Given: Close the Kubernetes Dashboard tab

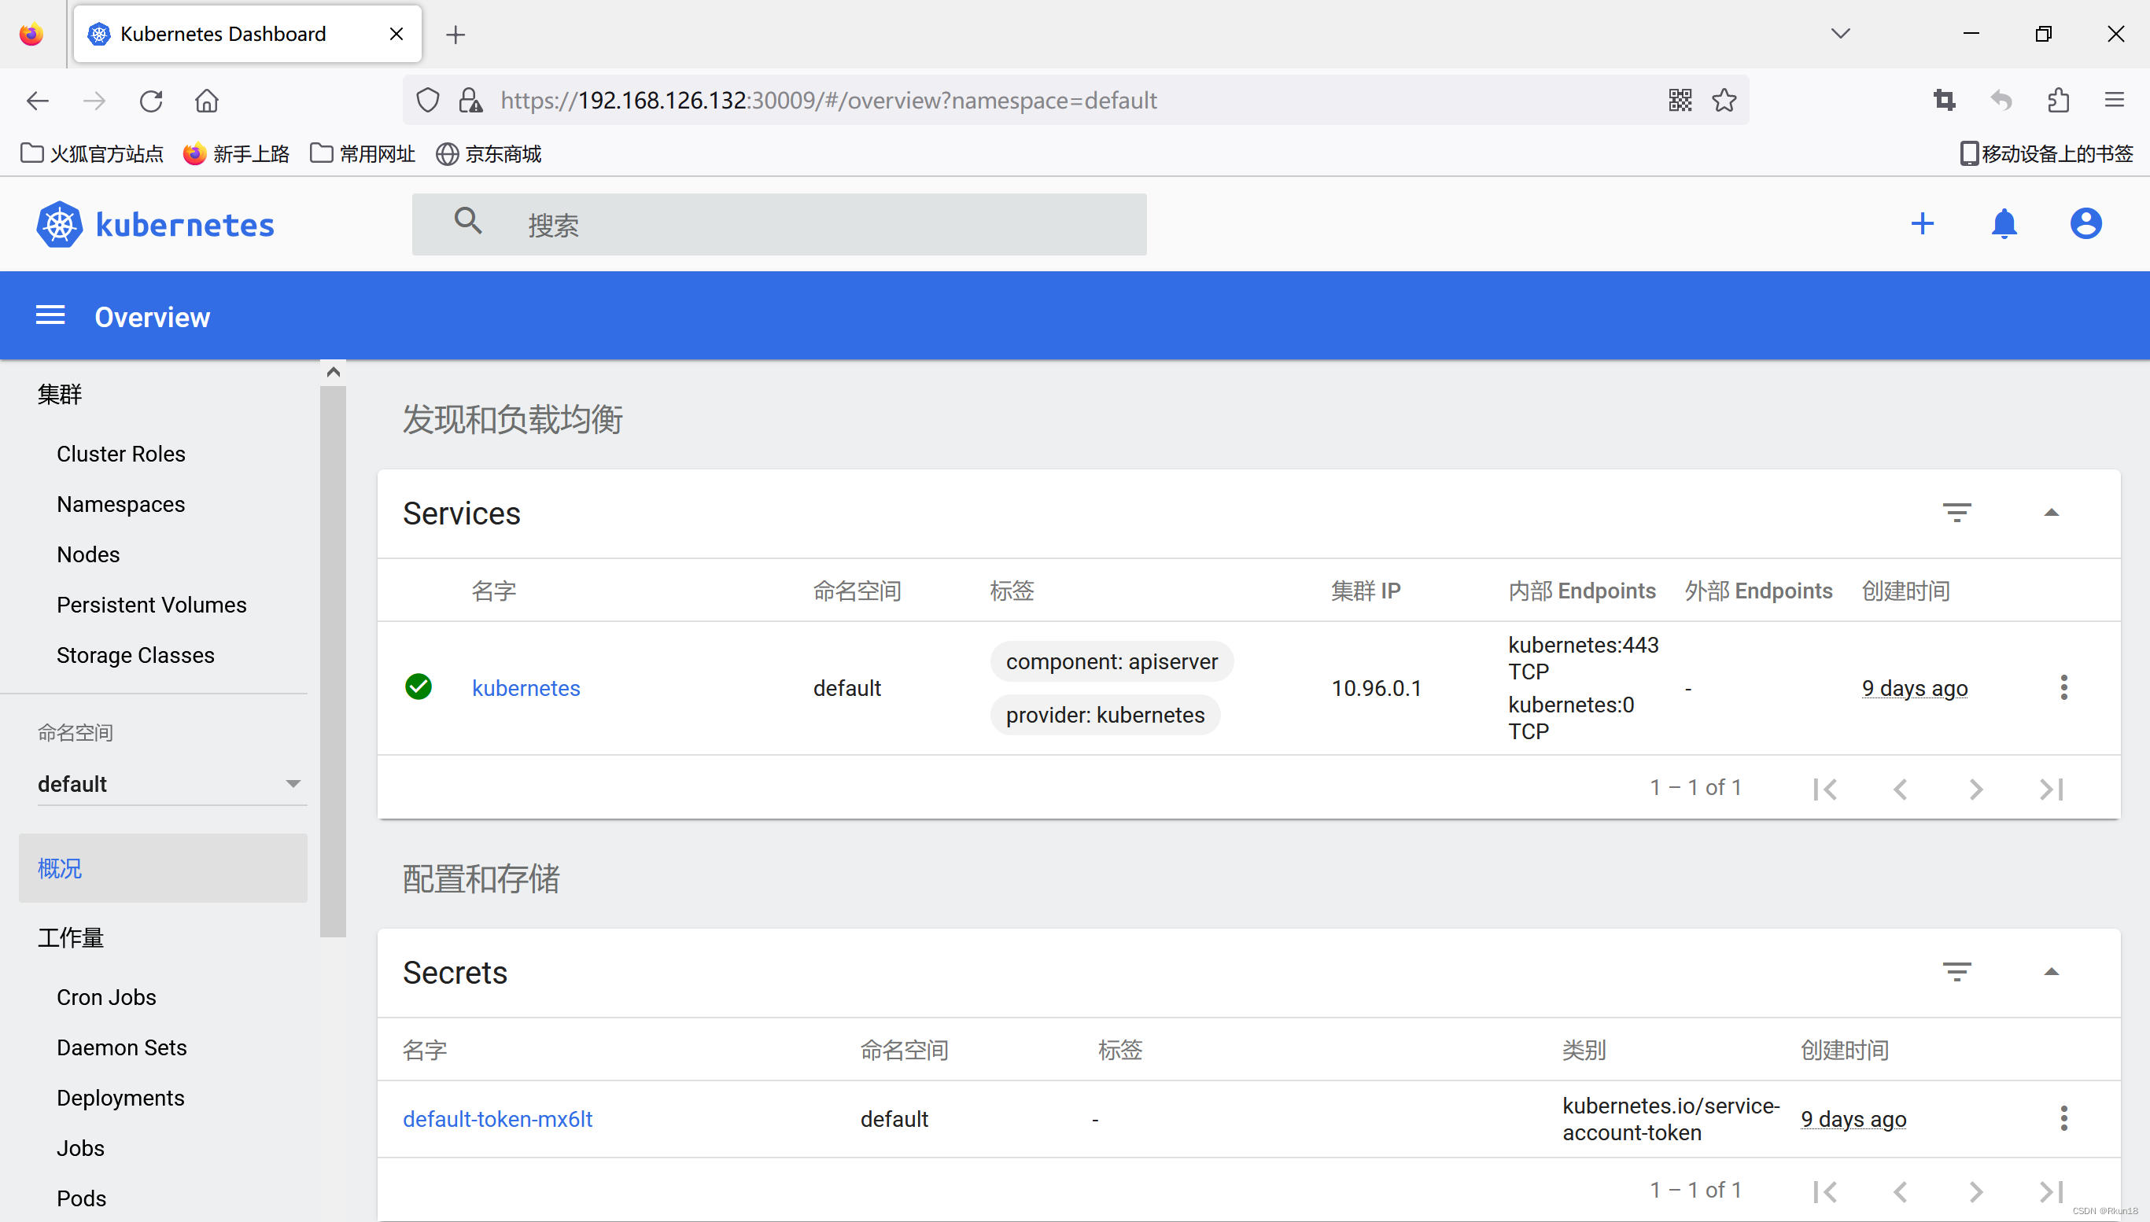Looking at the screenshot, I should click(x=396, y=34).
